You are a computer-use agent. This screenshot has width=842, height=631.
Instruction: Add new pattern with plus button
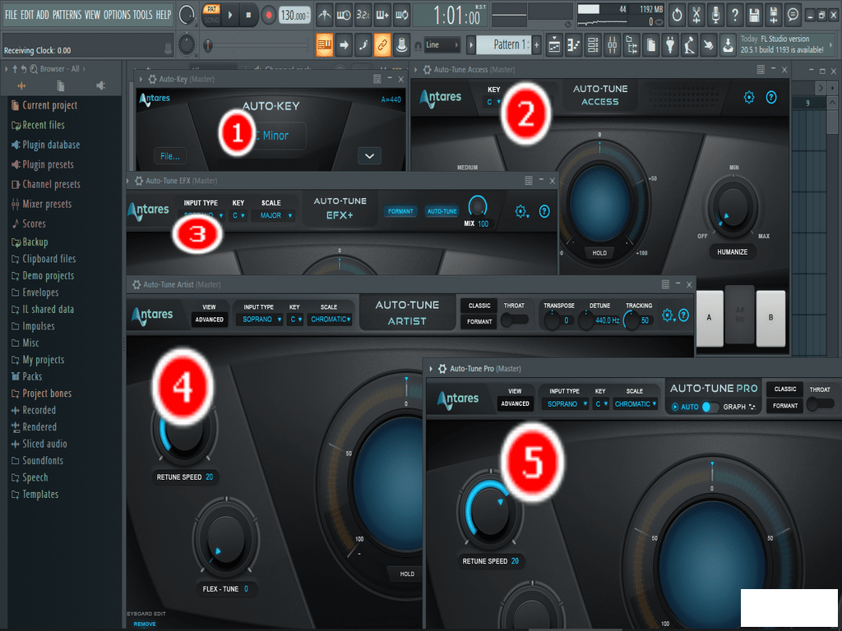tap(536, 45)
